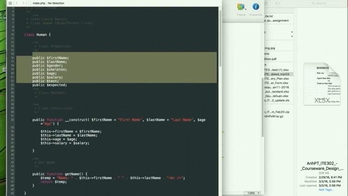
Task: Click the Finder tags icon
Action: pyautogui.click(x=277, y=3)
